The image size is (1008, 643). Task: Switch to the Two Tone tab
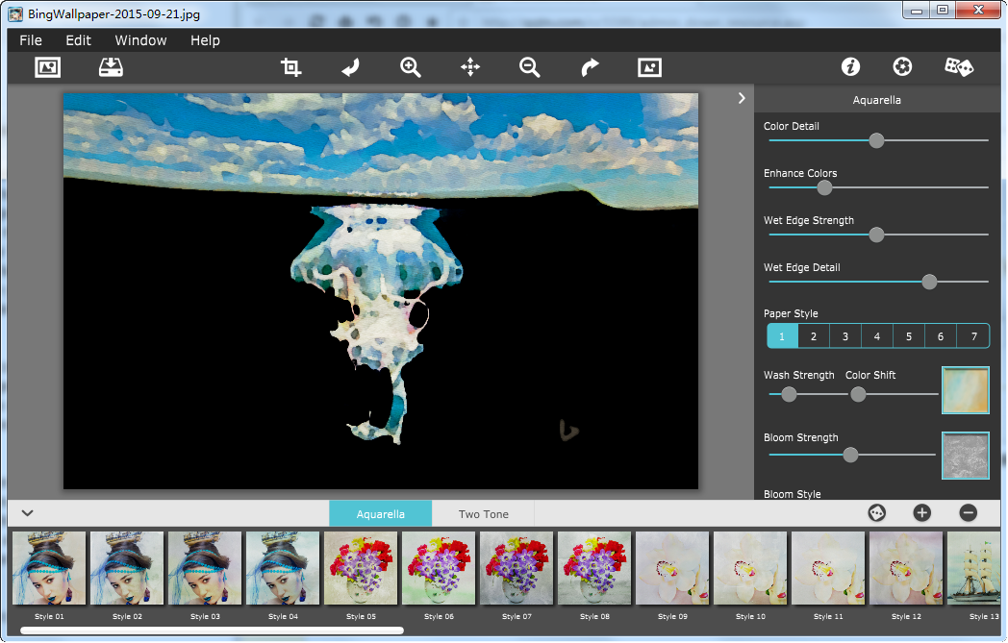click(483, 514)
